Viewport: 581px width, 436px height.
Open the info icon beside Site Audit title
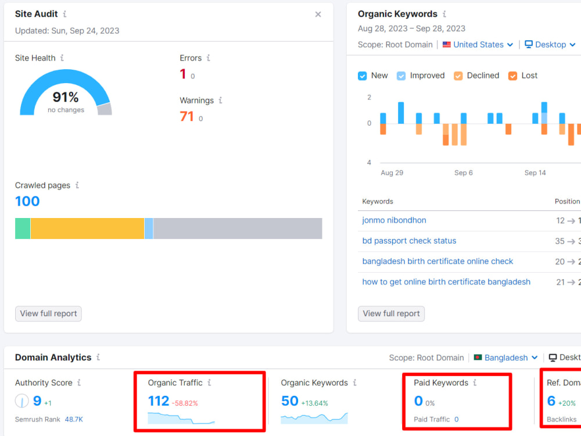tap(65, 14)
